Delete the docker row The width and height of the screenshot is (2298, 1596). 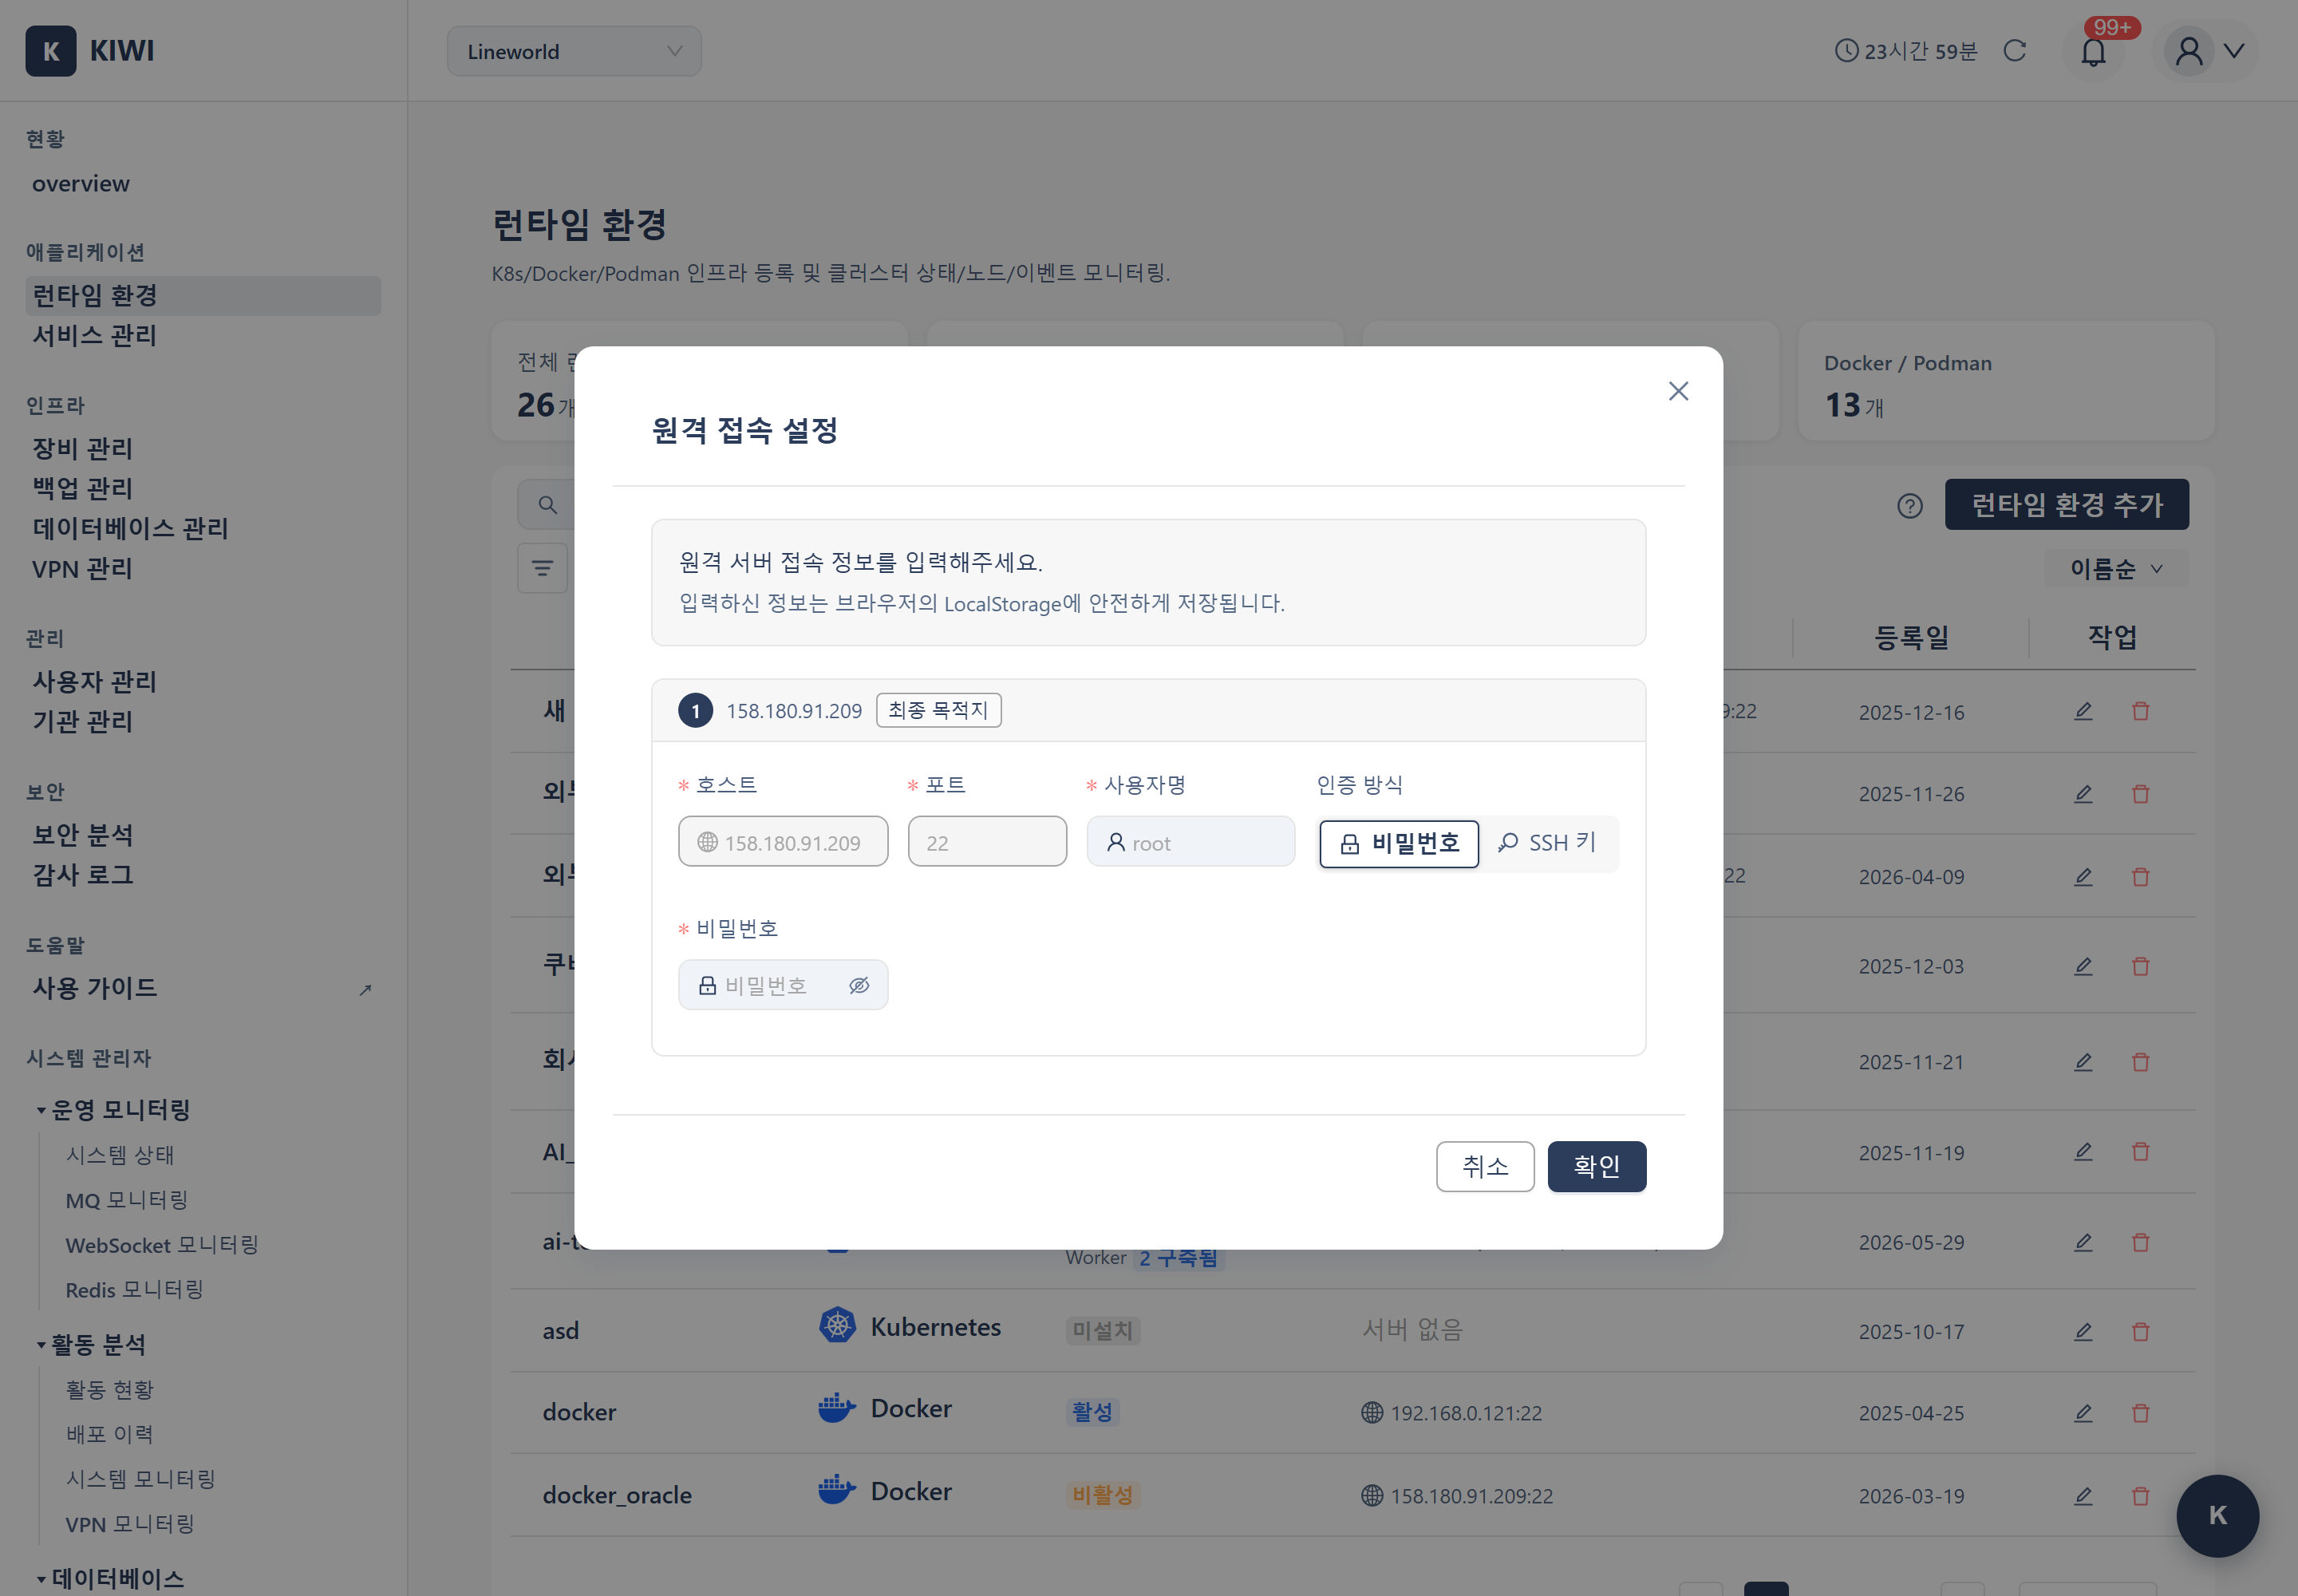tap(2140, 1414)
